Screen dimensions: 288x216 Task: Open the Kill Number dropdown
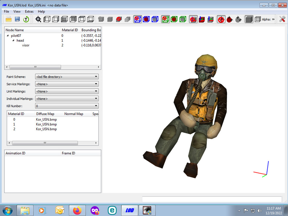coord(67,106)
